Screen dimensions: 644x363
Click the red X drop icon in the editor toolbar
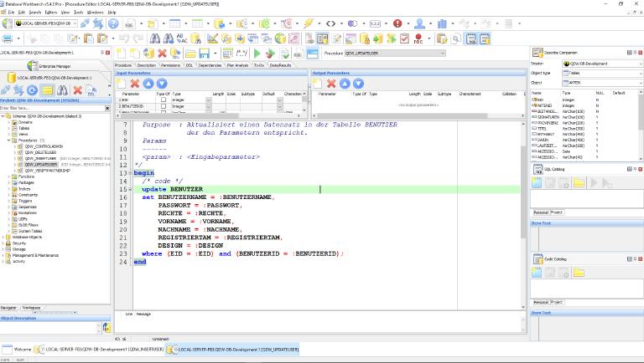(162, 54)
